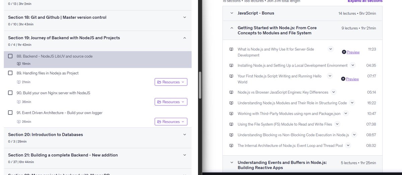
Task: Click 'Installing Node.js and Setting Up a Local Development Environment' title
Action: 292,66
